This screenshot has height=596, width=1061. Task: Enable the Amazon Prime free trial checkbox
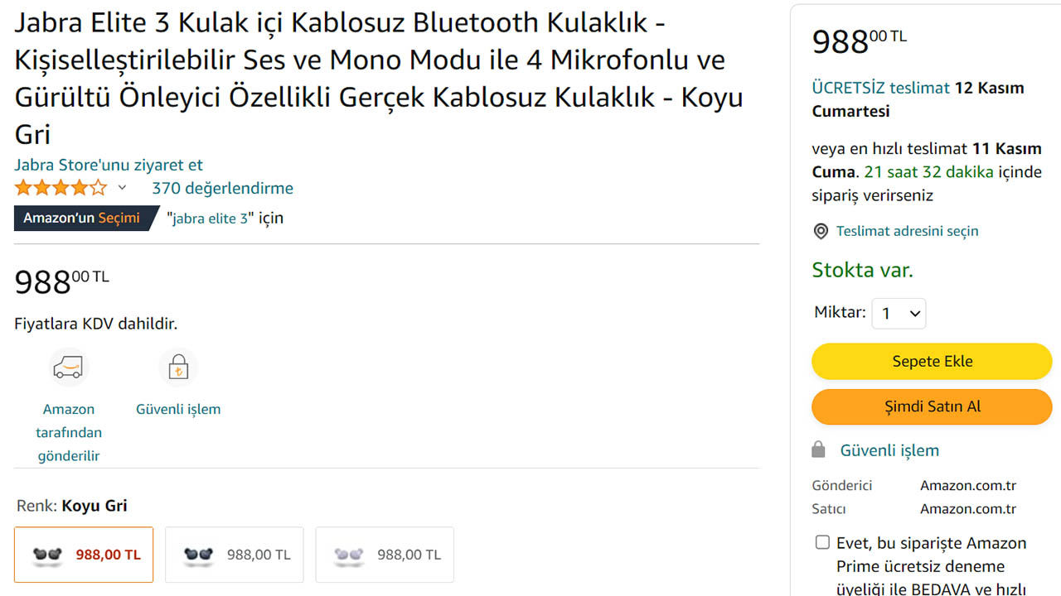(822, 543)
